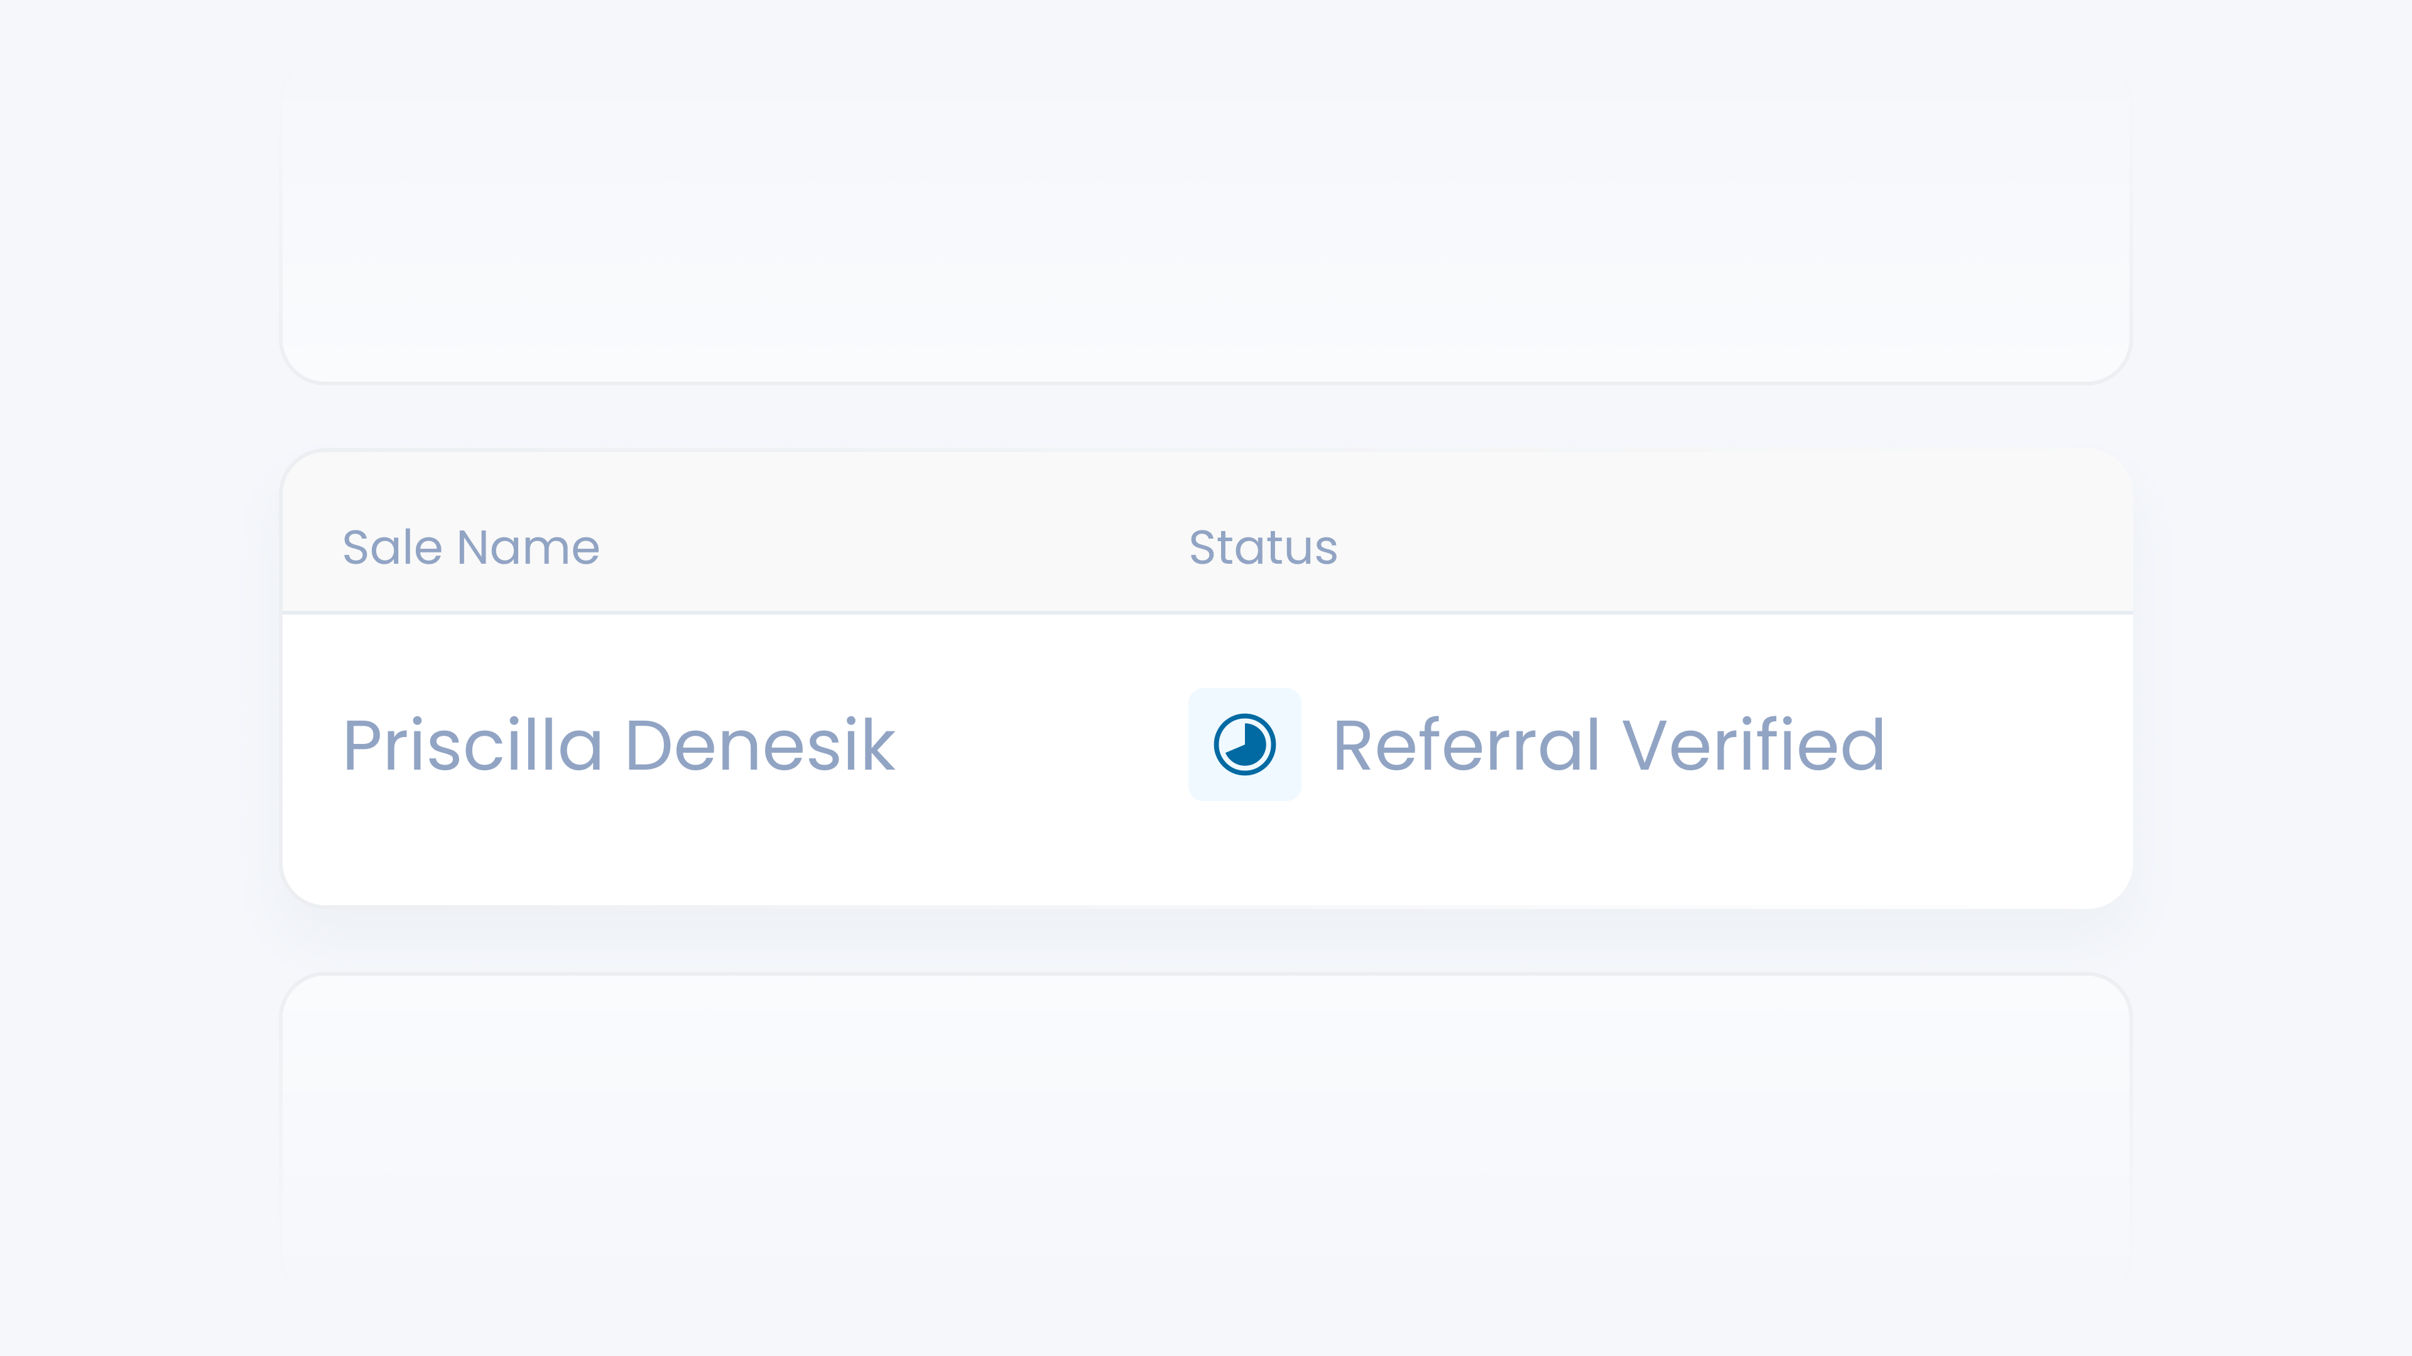Click the Sale Name header text
The height and width of the screenshot is (1356, 2412).
[x=471, y=547]
